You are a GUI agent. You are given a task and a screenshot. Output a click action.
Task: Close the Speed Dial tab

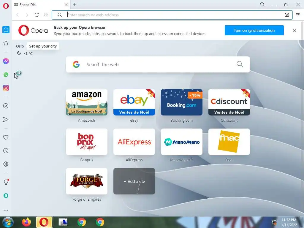click(66, 4)
